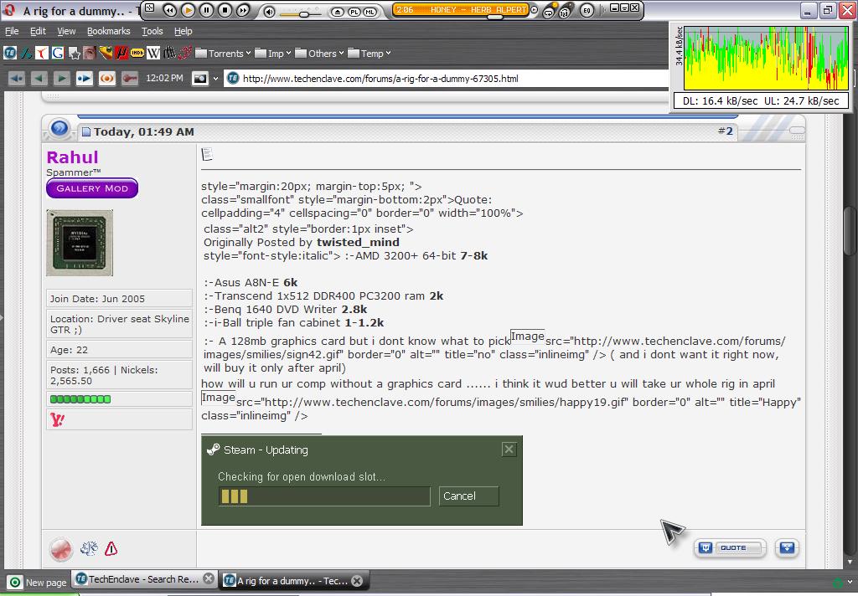The width and height of the screenshot is (858, 596).
Task: Click the Steam update progress bar
Action: (324, 496)
